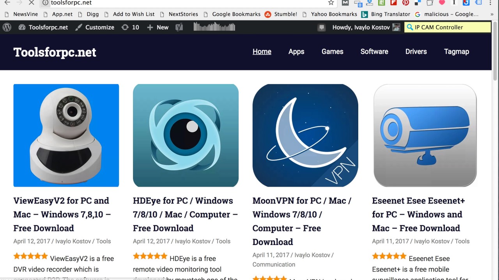Click April 11, 2017 date under Eseenet post
Viewport: 499px width, 280px height.
pyautogui.click(x=391, y=241)
